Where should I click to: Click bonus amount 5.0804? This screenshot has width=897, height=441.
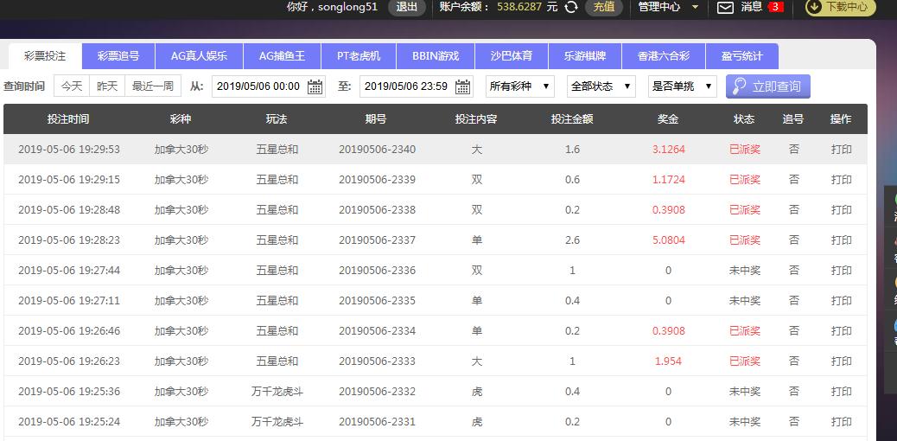pos(668,240)
